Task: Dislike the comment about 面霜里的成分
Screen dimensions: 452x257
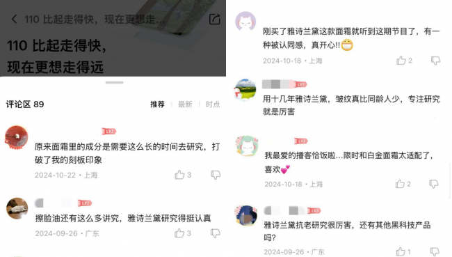Action: [216, 175]
